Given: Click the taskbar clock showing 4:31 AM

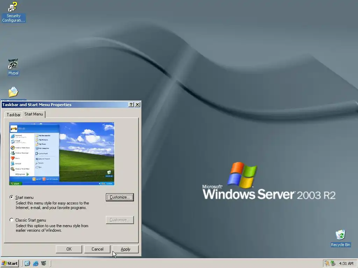Looking at the screenshot, I should (346, 263).
